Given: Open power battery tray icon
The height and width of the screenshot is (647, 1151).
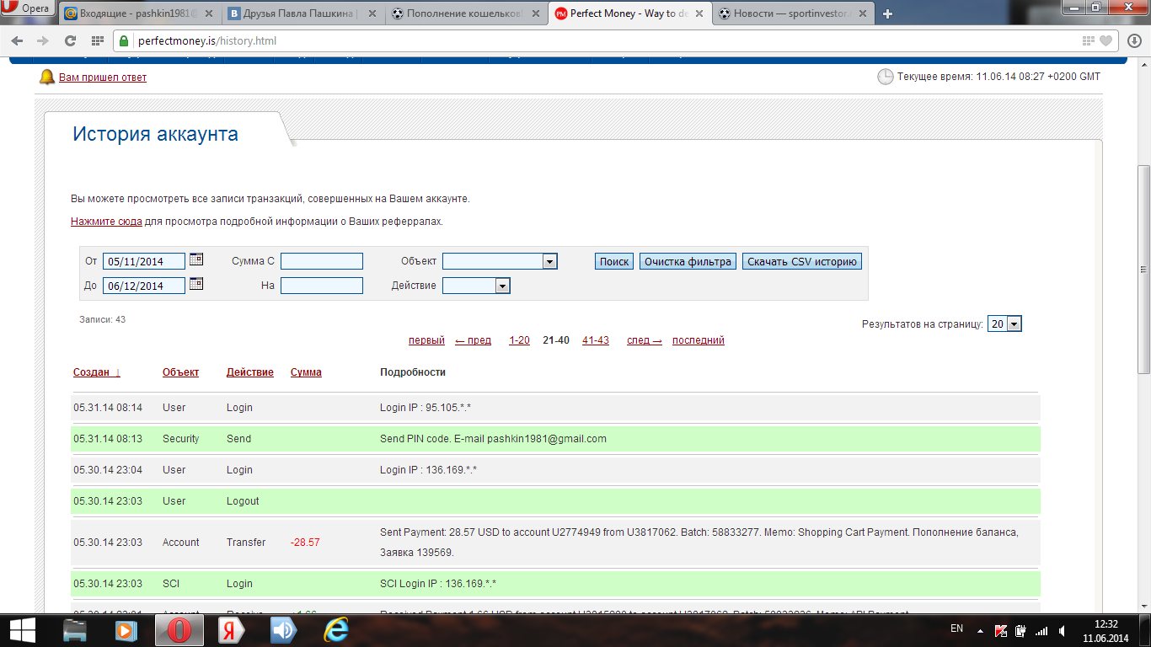Looking at the screenshot, I should click(x=1020, y=630).
